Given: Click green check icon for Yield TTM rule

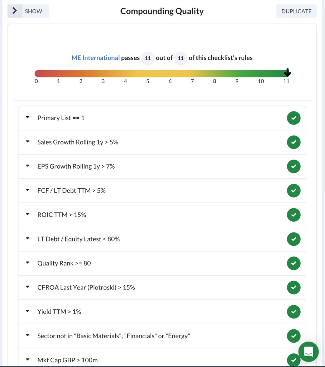Looking at the screenshot, I should coord(293,312).
